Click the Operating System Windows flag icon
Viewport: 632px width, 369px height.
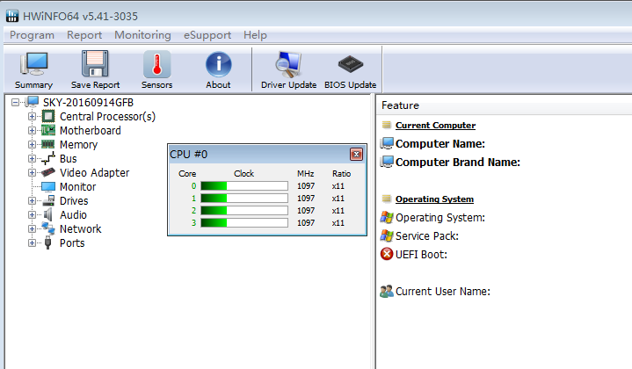tap(387, 218)
